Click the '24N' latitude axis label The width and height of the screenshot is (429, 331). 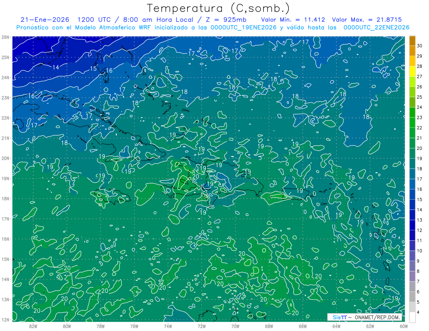5,77
